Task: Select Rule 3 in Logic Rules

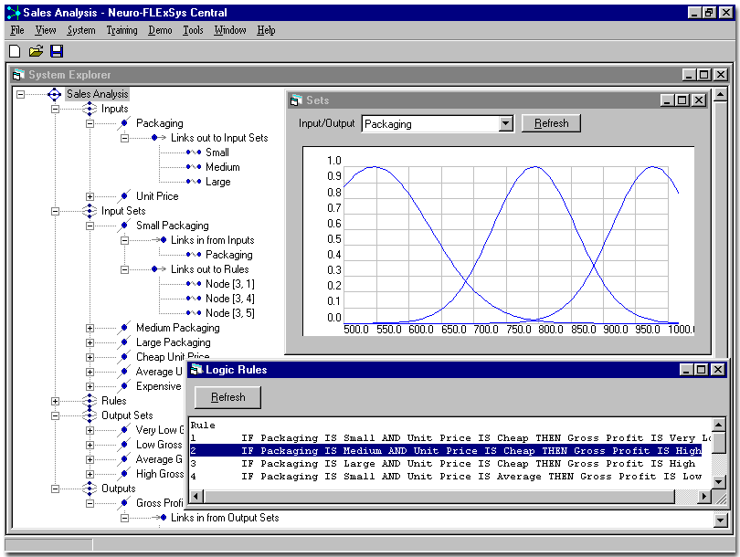Action: tap(365, 463)
